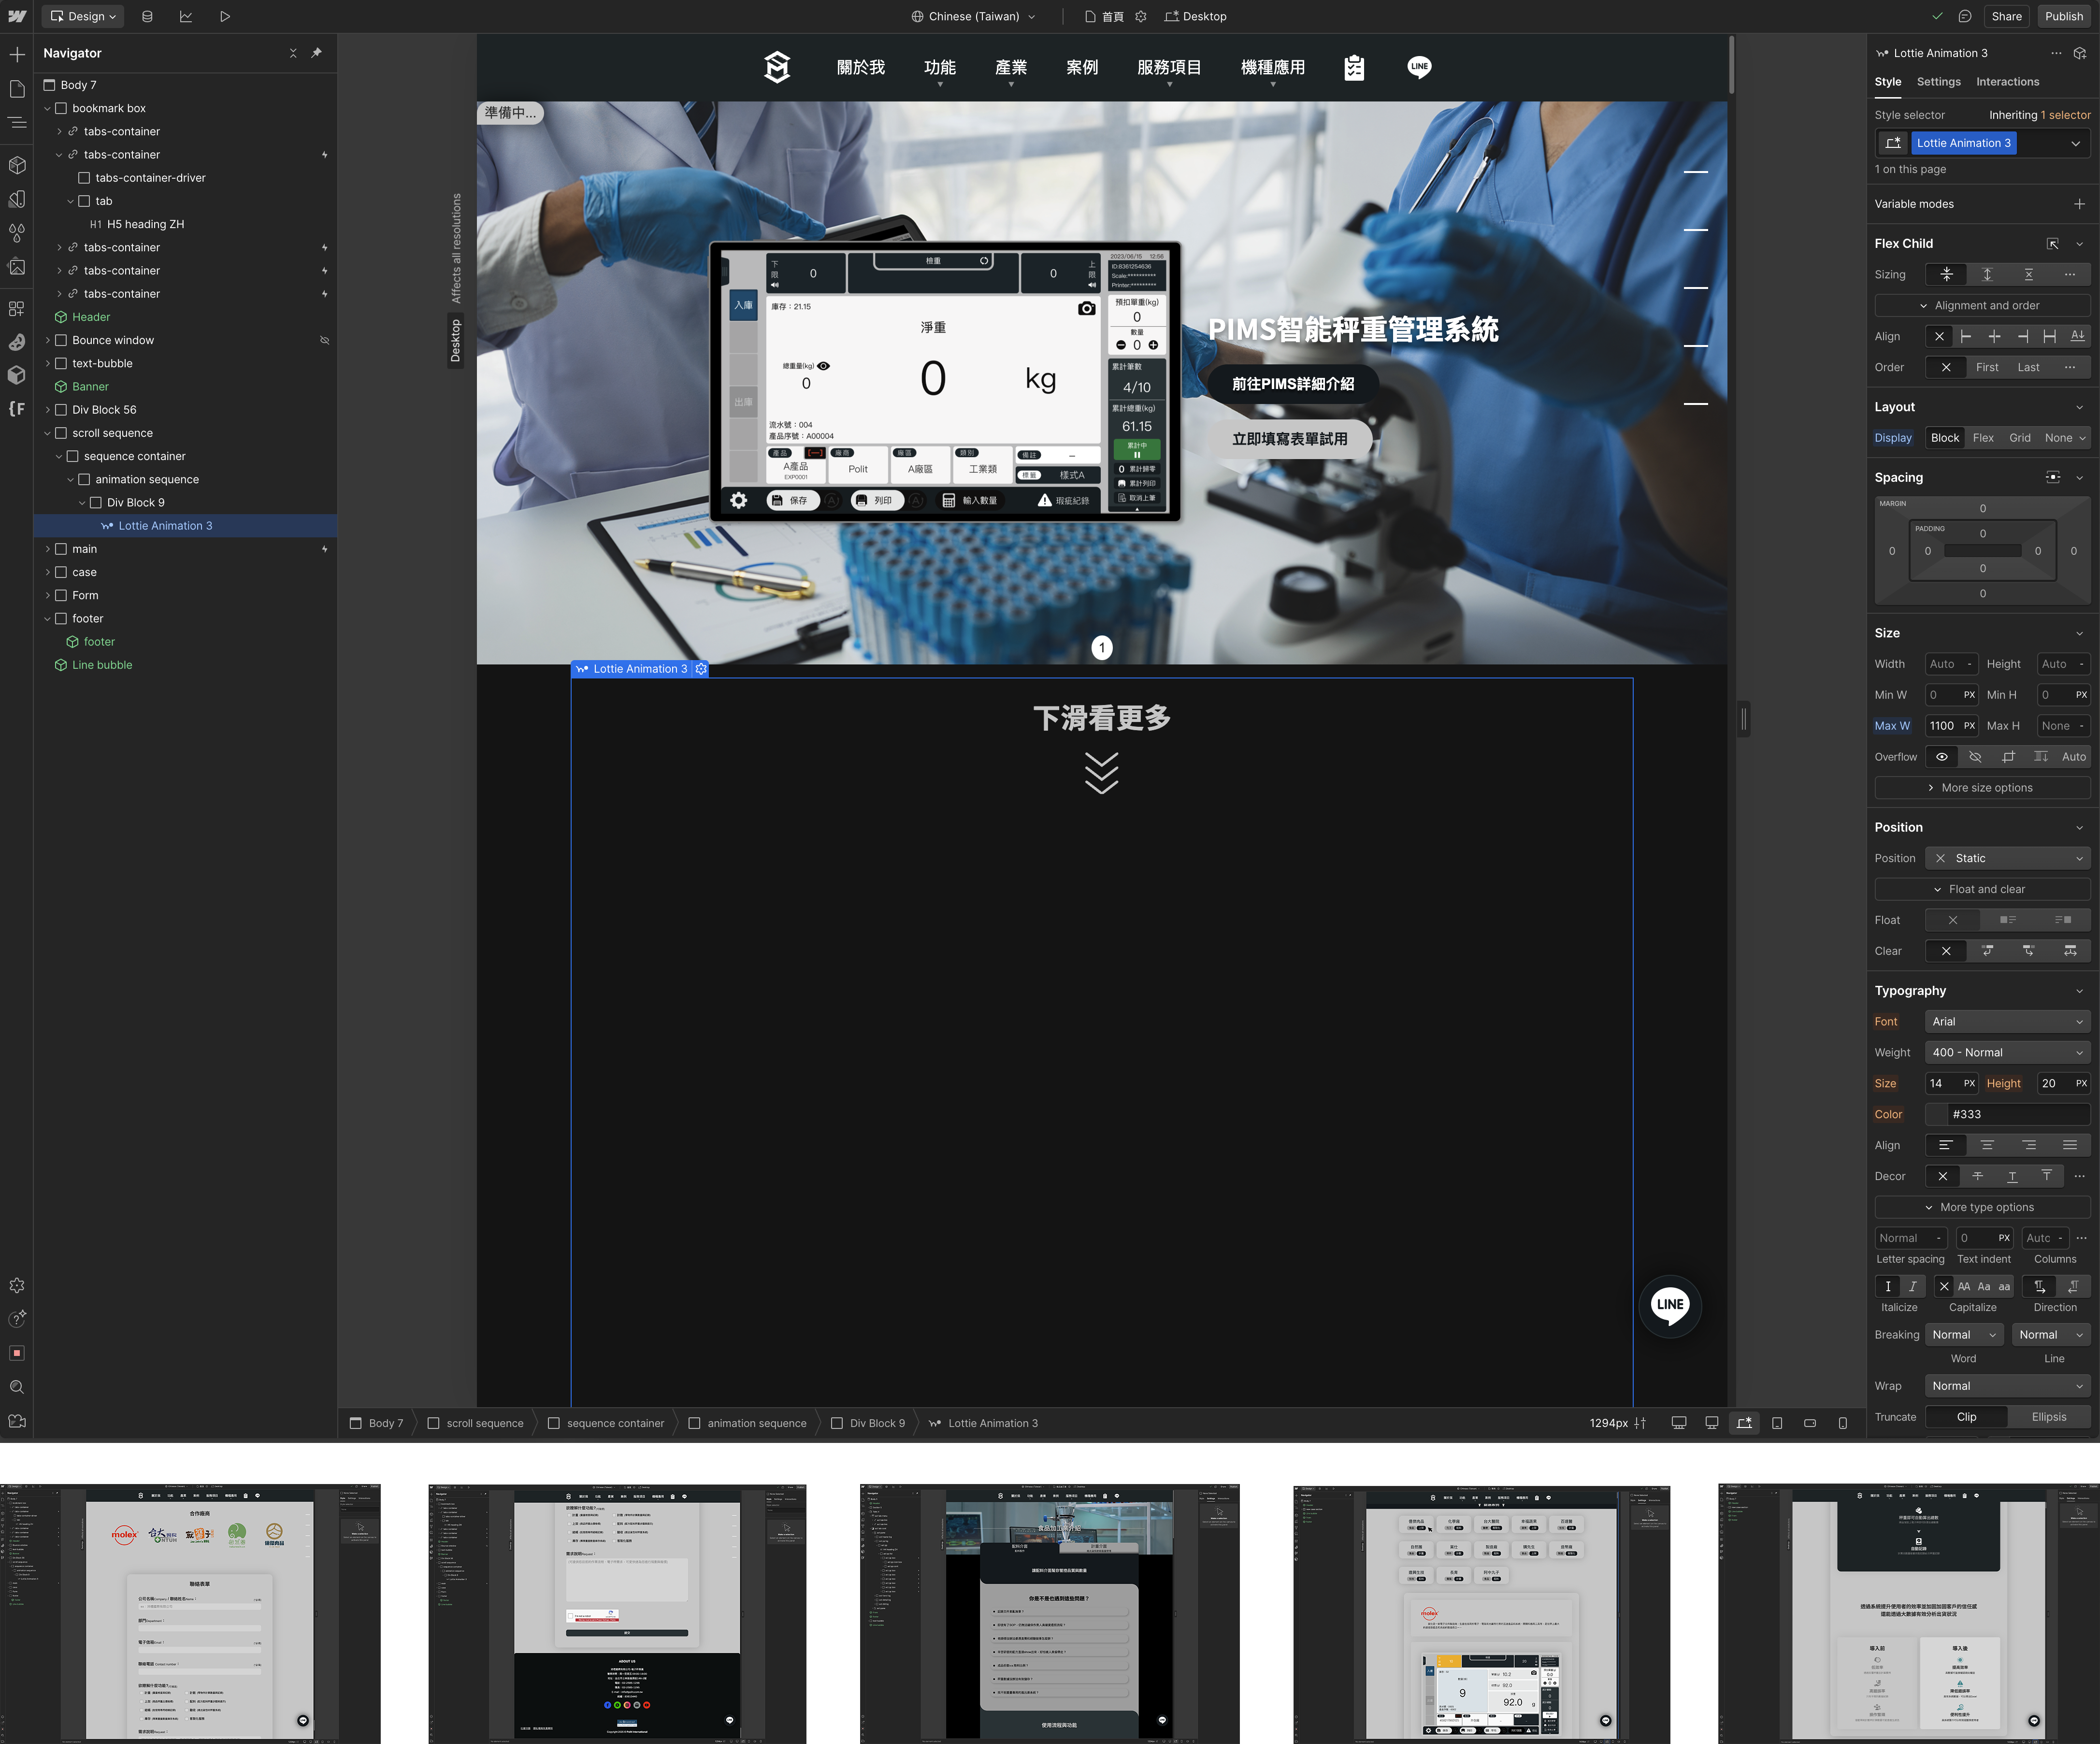Screen dimensions: 2100x1744
Task: Collapse the bookmark box tree item
Action: pyautogui.click(x=47, y=108)
